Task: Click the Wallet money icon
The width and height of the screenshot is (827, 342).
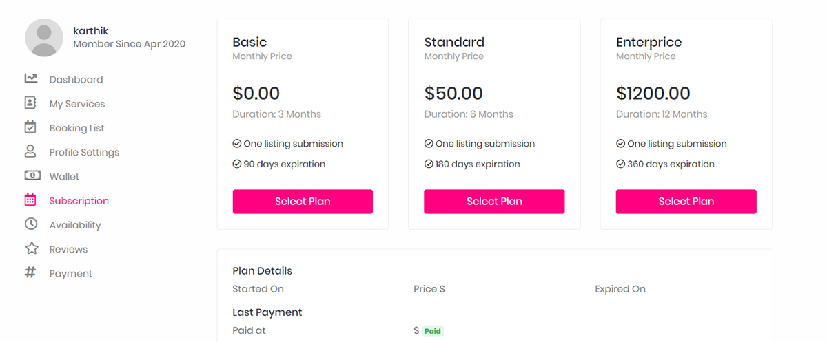Action: coord(30,176)
